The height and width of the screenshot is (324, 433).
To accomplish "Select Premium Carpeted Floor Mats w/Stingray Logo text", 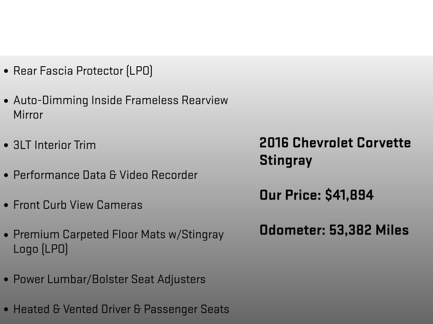I will [118, 242].
